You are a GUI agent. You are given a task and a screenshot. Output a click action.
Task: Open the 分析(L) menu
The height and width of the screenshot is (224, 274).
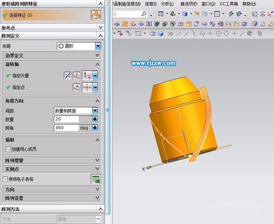coord(168,4)
